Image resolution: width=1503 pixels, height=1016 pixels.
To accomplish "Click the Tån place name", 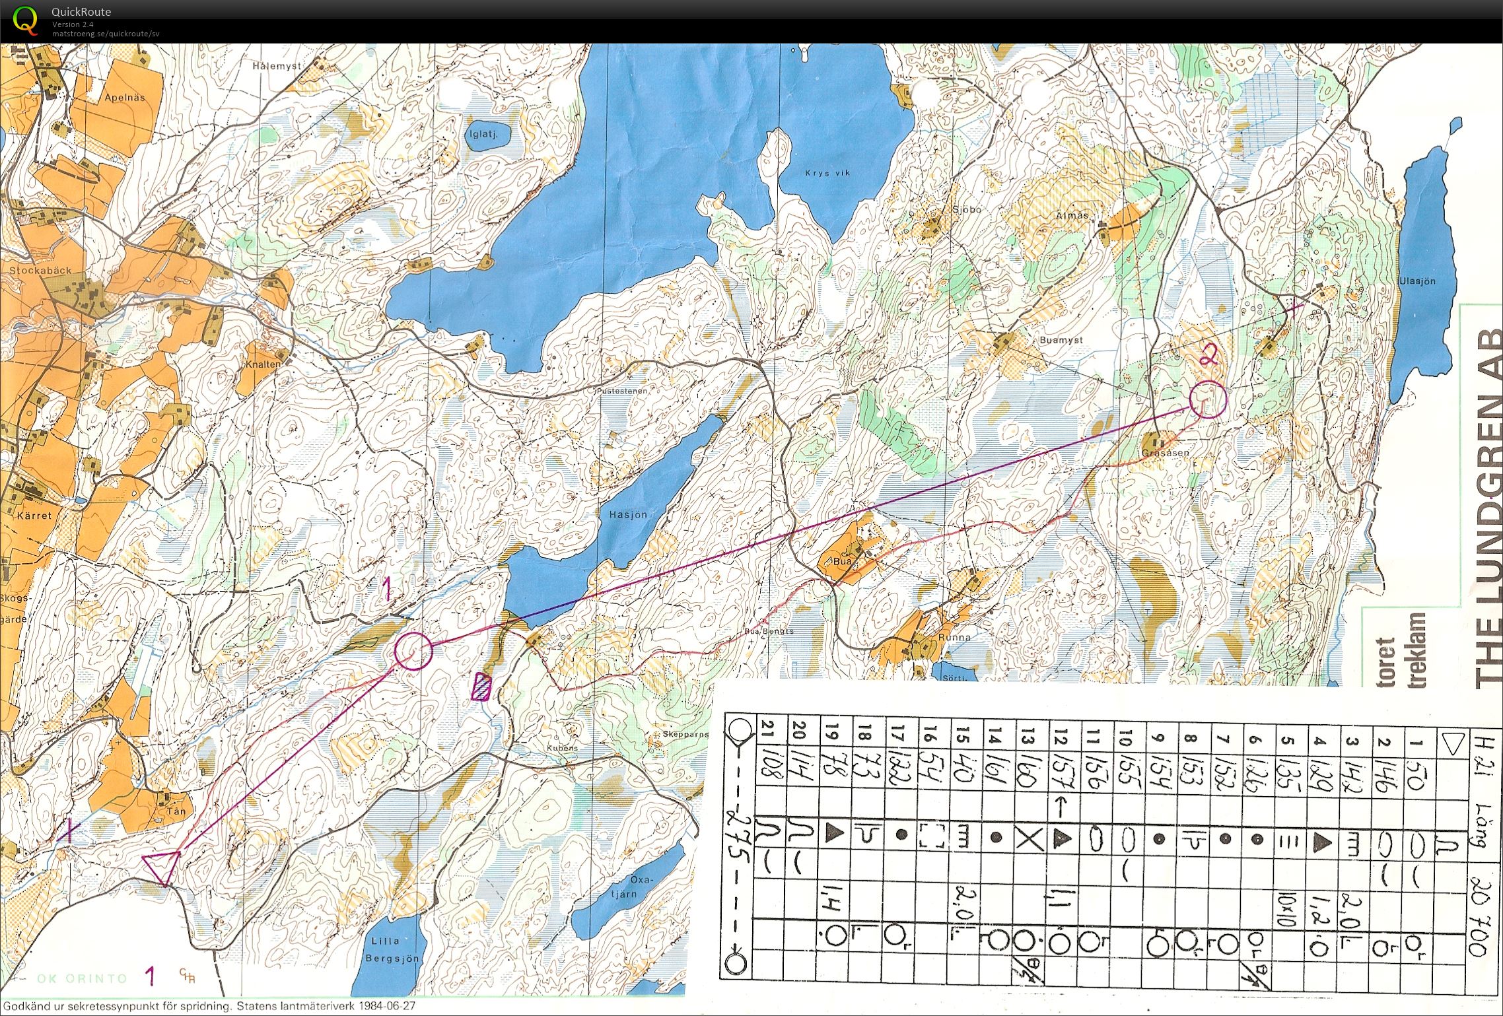I will coord(176,811).
